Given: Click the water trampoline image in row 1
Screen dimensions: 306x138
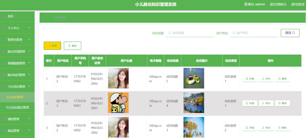Looking at the screenshot, I should 194,78.
